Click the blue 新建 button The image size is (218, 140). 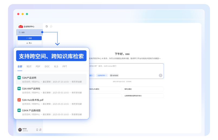click(30, 38)
